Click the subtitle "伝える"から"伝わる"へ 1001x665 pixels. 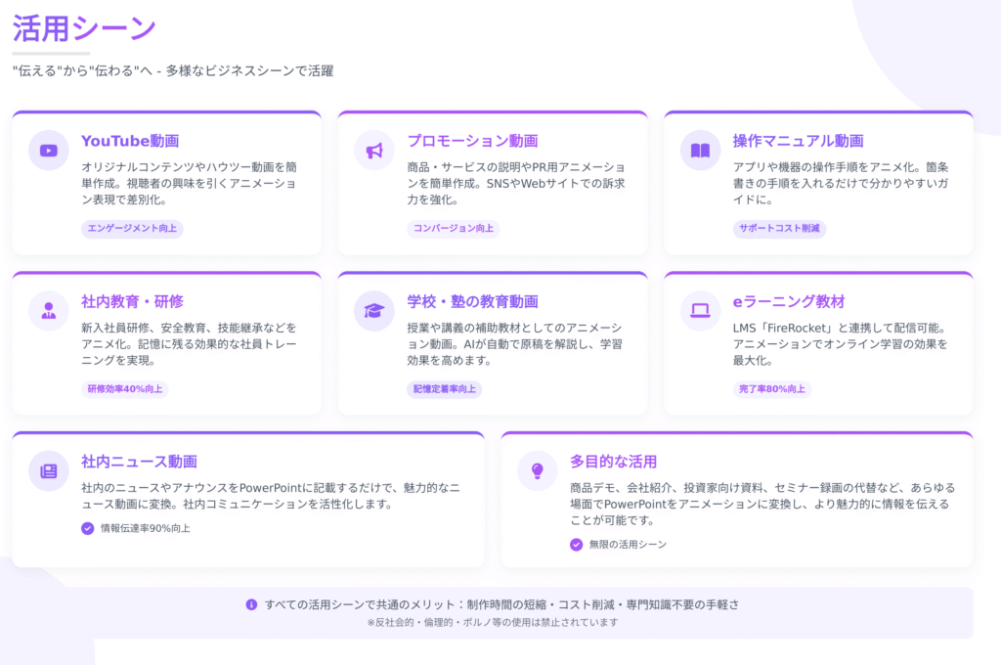[83, 71]
